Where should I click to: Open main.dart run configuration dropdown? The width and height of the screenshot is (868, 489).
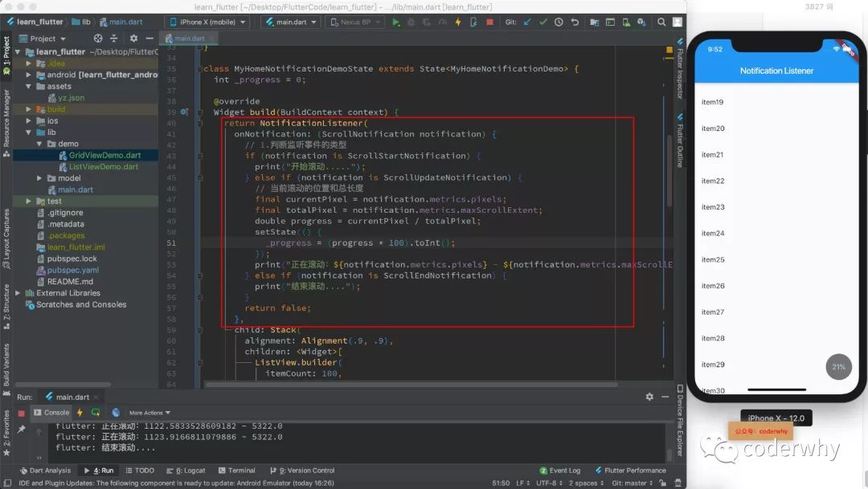pos(291,22)
